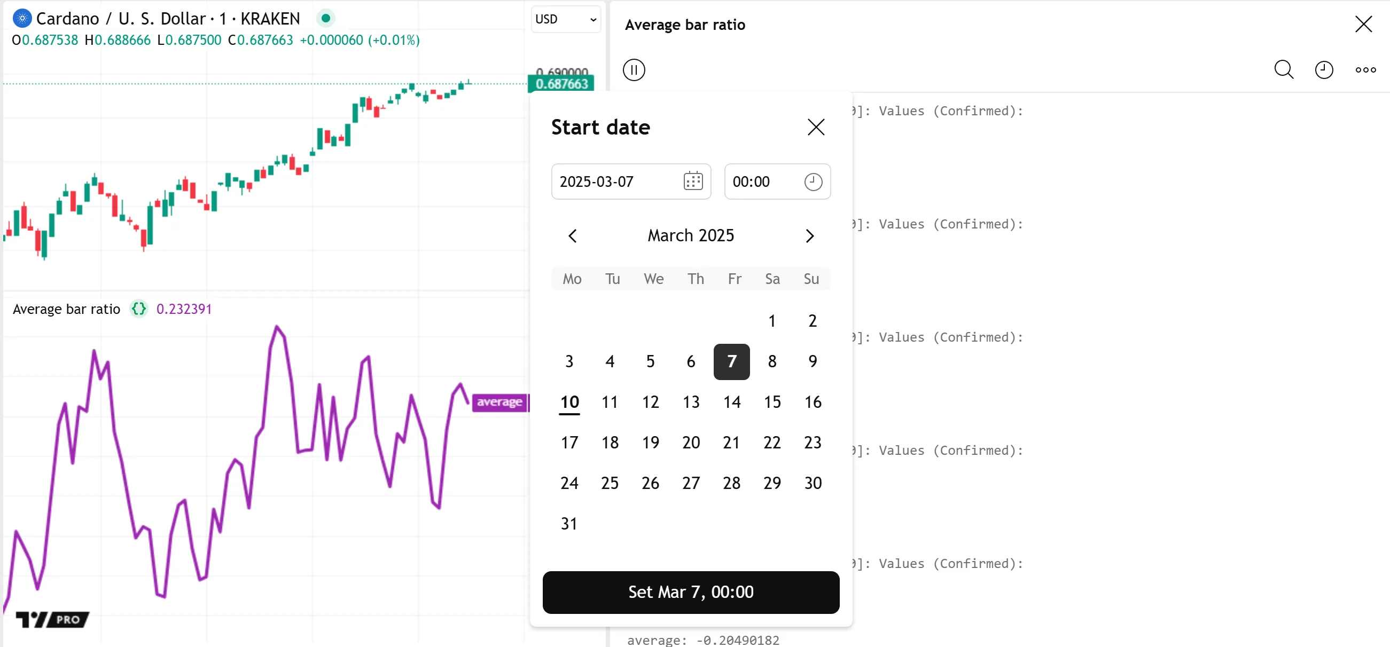Viewport: 1390px width, 647px height.
Task: Click the 2025-03-07 date input field
Action: (x=615, y=182)
